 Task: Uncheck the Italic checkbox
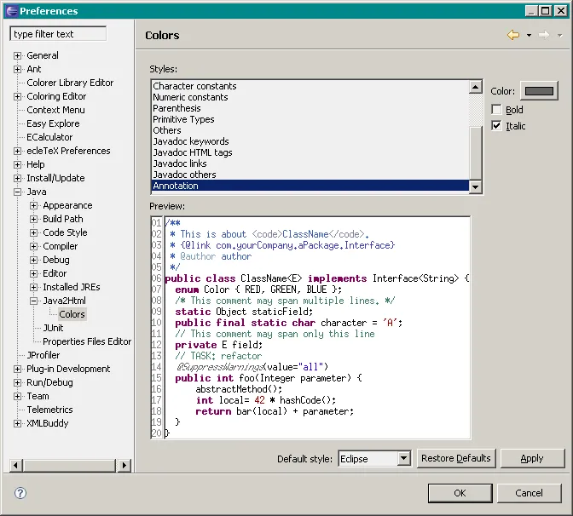point(497,126)
